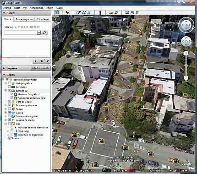
Task: Open the Añadir menu
Action: (x=49, y=8)
